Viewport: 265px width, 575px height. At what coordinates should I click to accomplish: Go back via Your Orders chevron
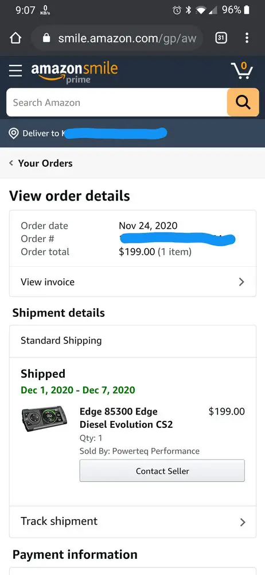coord(11,163)
